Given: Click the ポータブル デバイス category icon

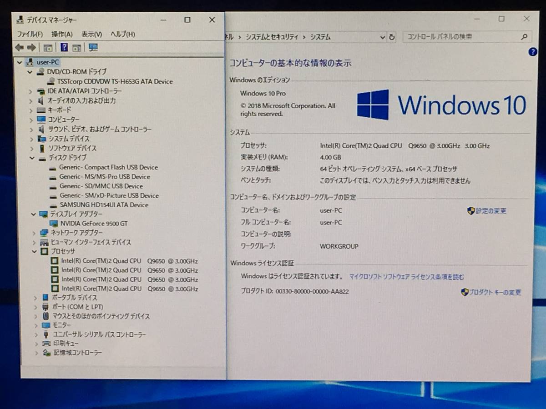Looking at the screenshot, I should pyautogui.click(x=45, y=298).
